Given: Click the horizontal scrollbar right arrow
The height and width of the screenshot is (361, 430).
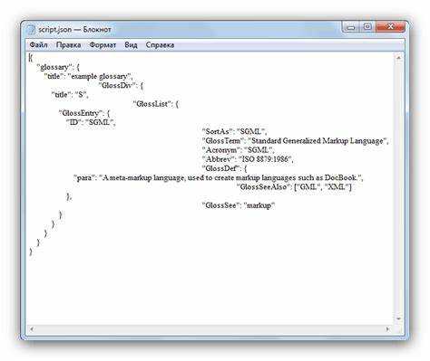Looking at the screenshot, I should point(387,328).
